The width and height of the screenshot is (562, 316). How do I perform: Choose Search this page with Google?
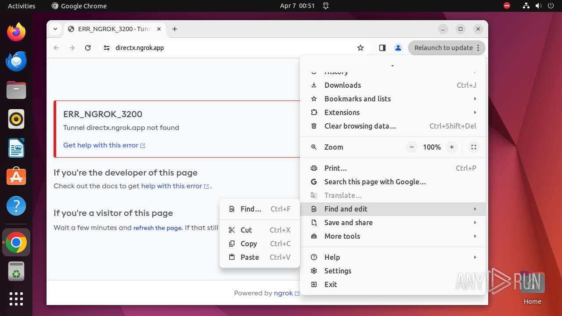(x=393, y=182)
